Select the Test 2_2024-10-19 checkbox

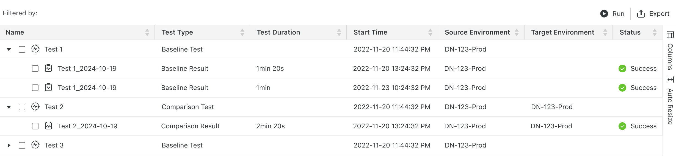tap(35, 126)
